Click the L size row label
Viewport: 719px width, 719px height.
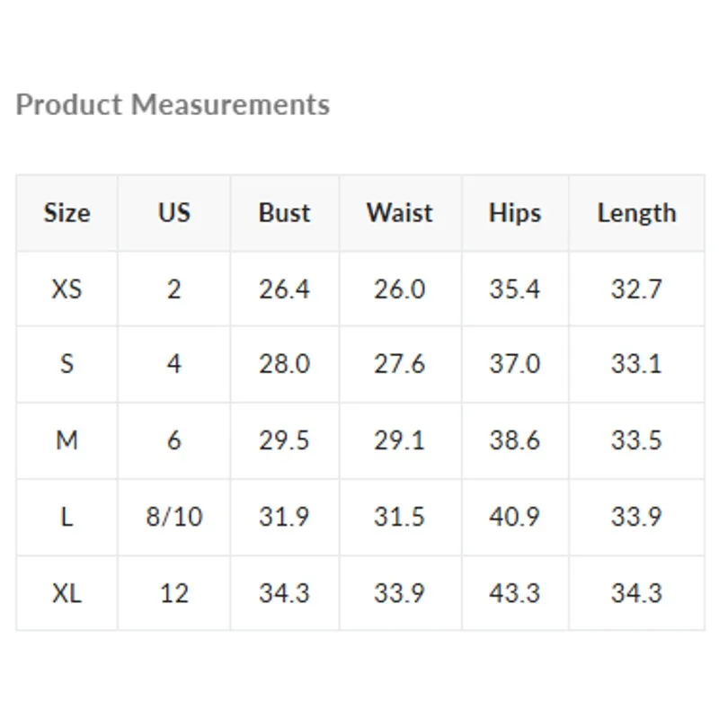(x=67, y=517)
